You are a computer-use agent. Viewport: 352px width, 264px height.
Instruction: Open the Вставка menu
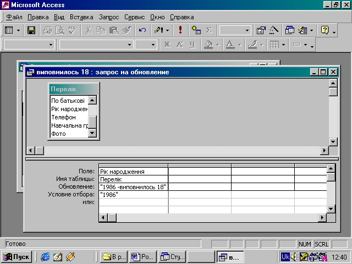(x=81, y=17)
